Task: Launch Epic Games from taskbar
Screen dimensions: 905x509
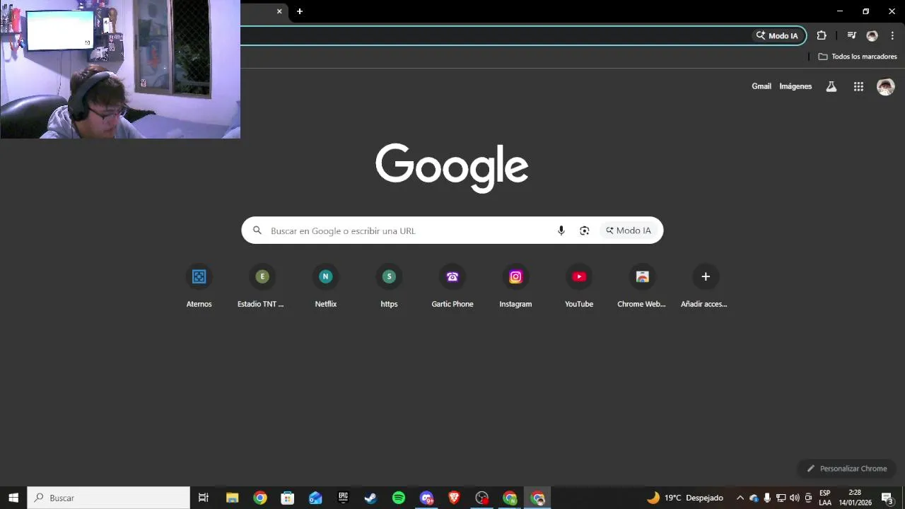Action: (343, 498)
